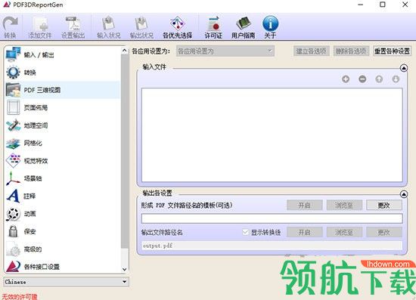Open the Chinese language dropdown
Viewport: 416px width, 300px height.
pyautogui.click(x=66, y=282)
